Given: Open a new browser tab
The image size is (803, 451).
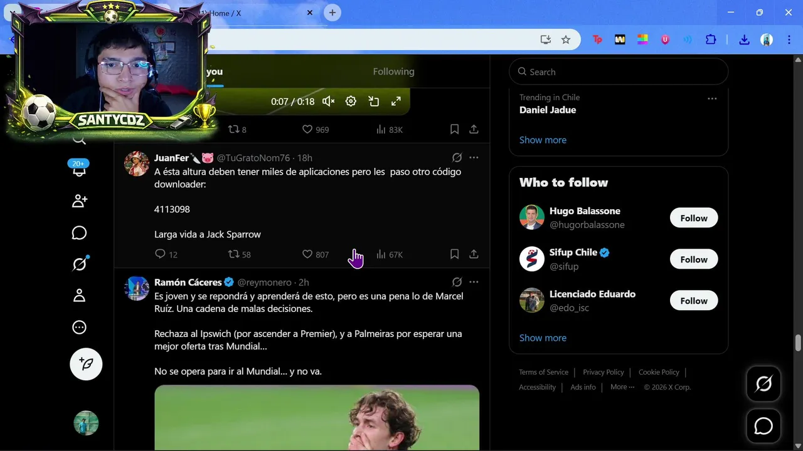Looking at the screenshot, I should (332, 13).
